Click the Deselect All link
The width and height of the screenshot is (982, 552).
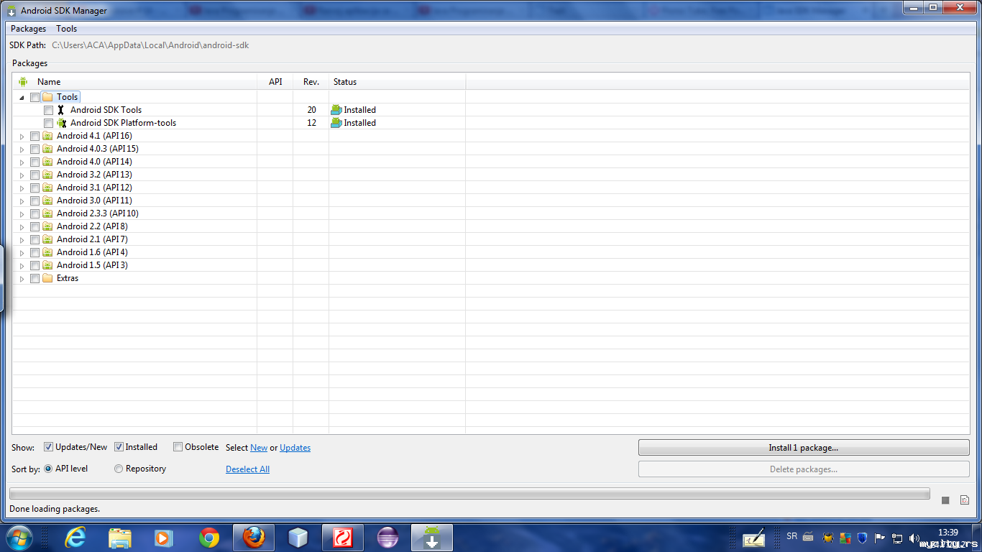click(247, 469)
